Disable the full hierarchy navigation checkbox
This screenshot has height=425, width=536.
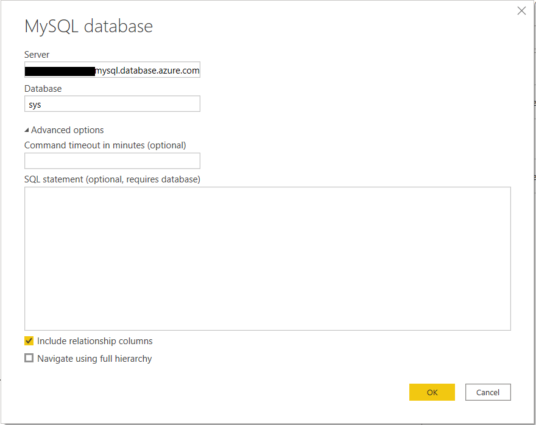tap(29, 358)
